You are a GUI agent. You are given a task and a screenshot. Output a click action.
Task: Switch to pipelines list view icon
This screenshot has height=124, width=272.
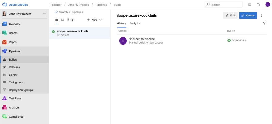click(57, 20)
